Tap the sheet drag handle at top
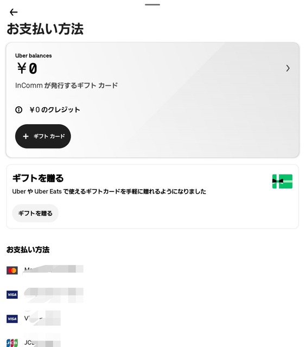This screenshot has width=305, height=347. (152, 4)
